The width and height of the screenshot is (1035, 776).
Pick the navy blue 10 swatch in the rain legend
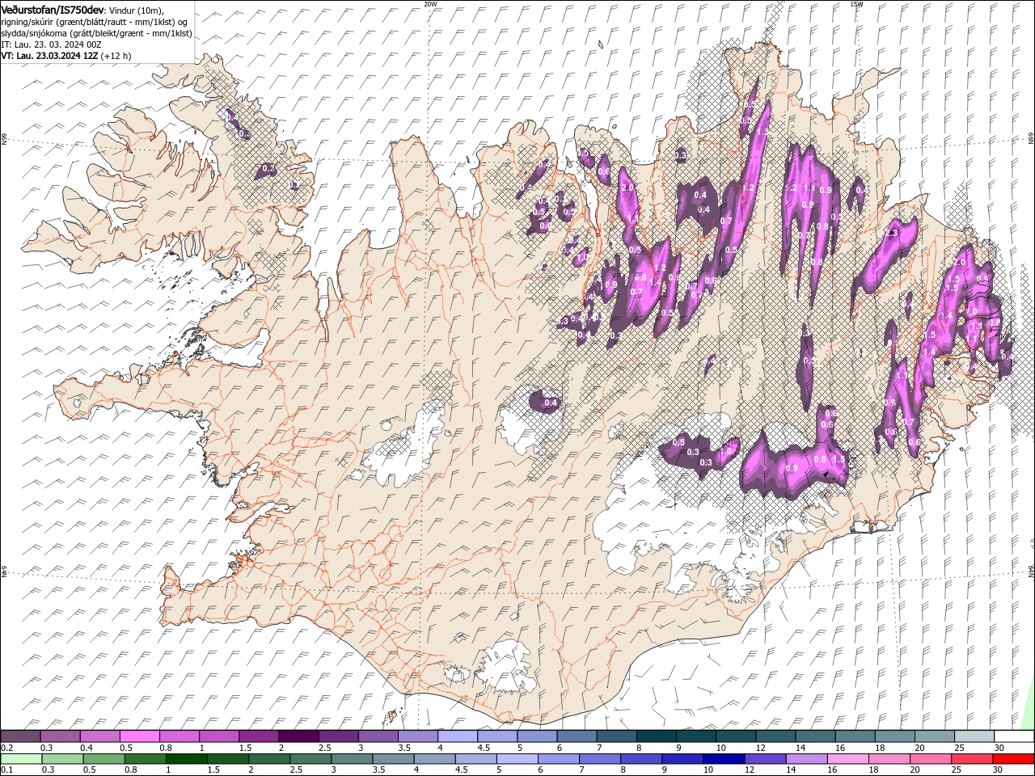click(723, 759)
